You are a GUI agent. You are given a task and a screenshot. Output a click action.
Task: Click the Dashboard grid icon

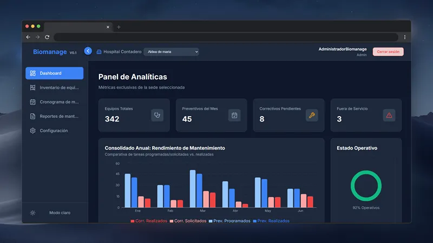click(32, 73)
